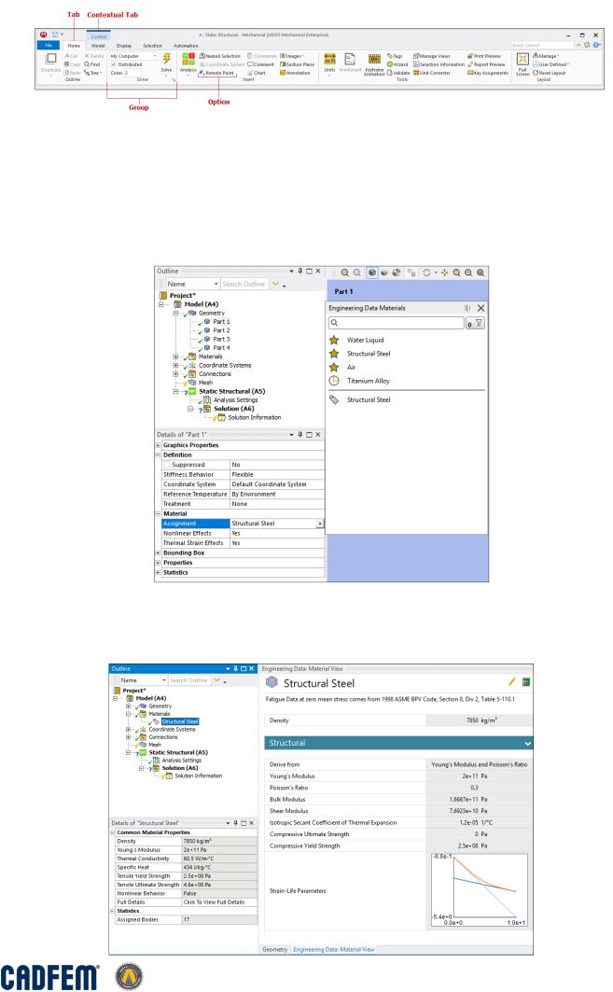Toggle the Distributed checkbox in Solve group
This screenshot has height=992, width=613.
(114, 64)
